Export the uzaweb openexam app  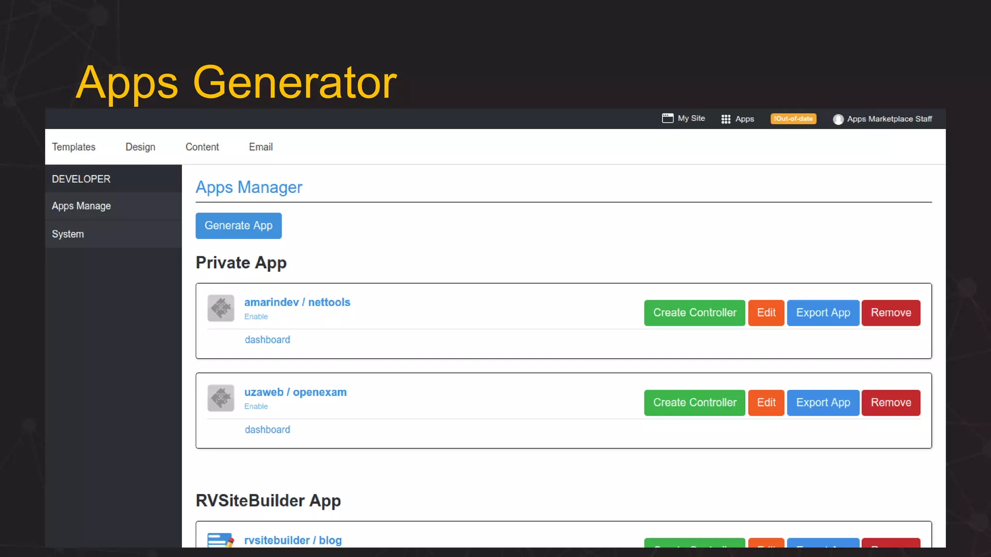click(x=823, y=403)
